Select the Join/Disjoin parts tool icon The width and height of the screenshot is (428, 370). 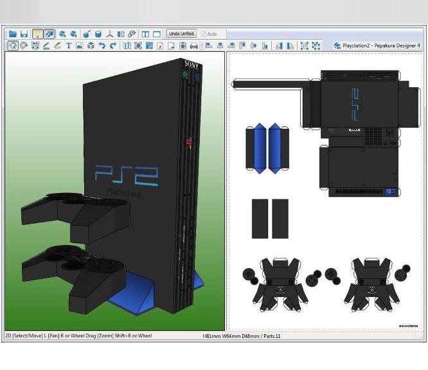pyautogui.click(x=35, y=46)
